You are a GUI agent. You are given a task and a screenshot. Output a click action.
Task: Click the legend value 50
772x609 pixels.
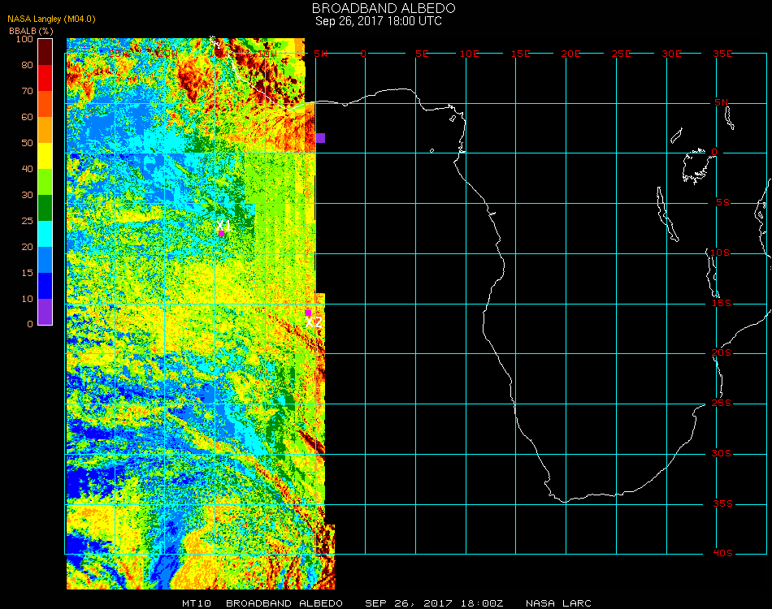pos(27,143)
